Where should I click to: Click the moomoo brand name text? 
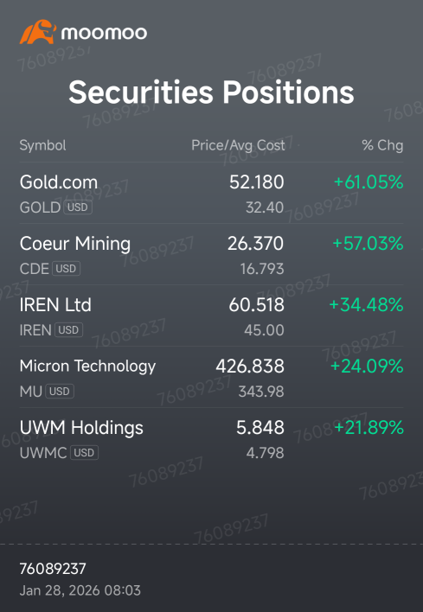click(x=104, y=33)
